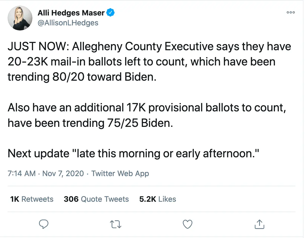305x238 pixels.
Task: Retweet this tweet using the arrows icon
Action: coord(116,224)
